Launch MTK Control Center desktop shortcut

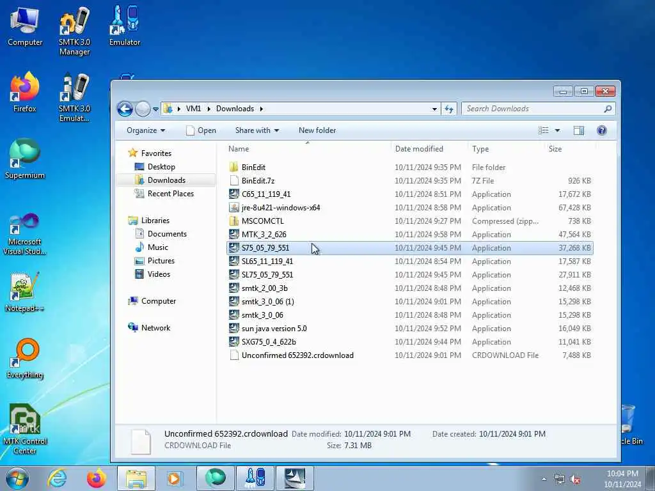[25, 429]
